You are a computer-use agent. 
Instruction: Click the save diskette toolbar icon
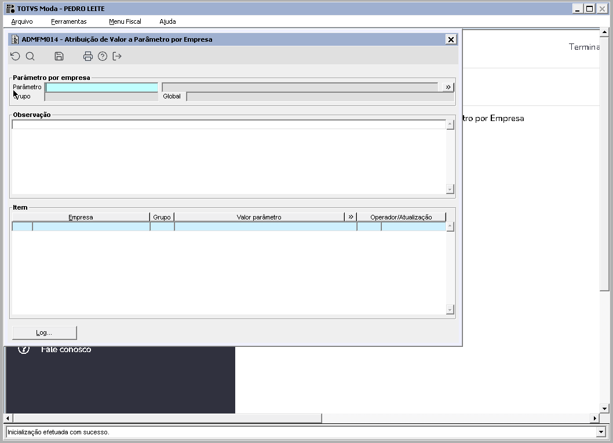[59, 56]
